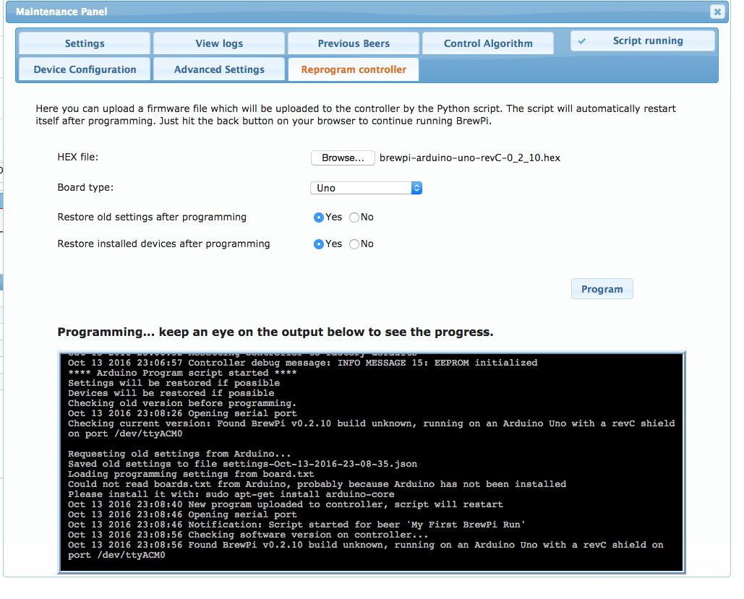This screenshot has width=744, height=599.
Task: Switch to the View logs tab
Action: coord(219,43)
